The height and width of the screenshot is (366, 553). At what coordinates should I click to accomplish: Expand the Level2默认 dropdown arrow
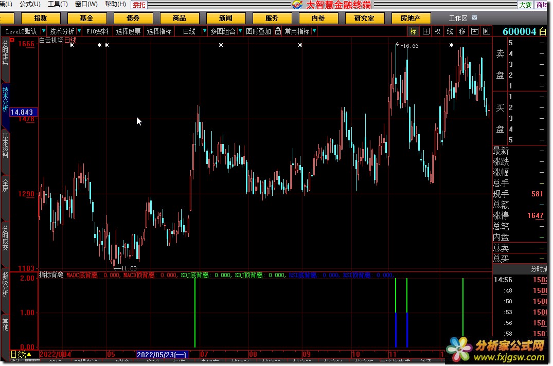coord(43,31)
